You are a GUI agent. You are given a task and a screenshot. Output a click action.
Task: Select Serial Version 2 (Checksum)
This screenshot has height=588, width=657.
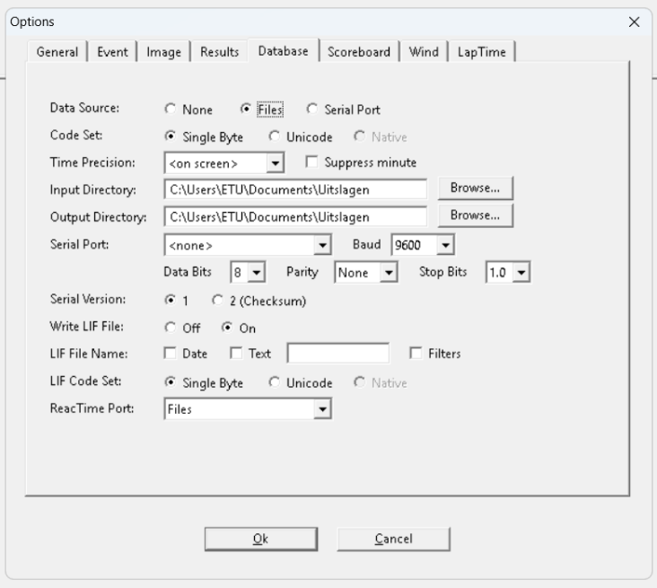point(216,302)
